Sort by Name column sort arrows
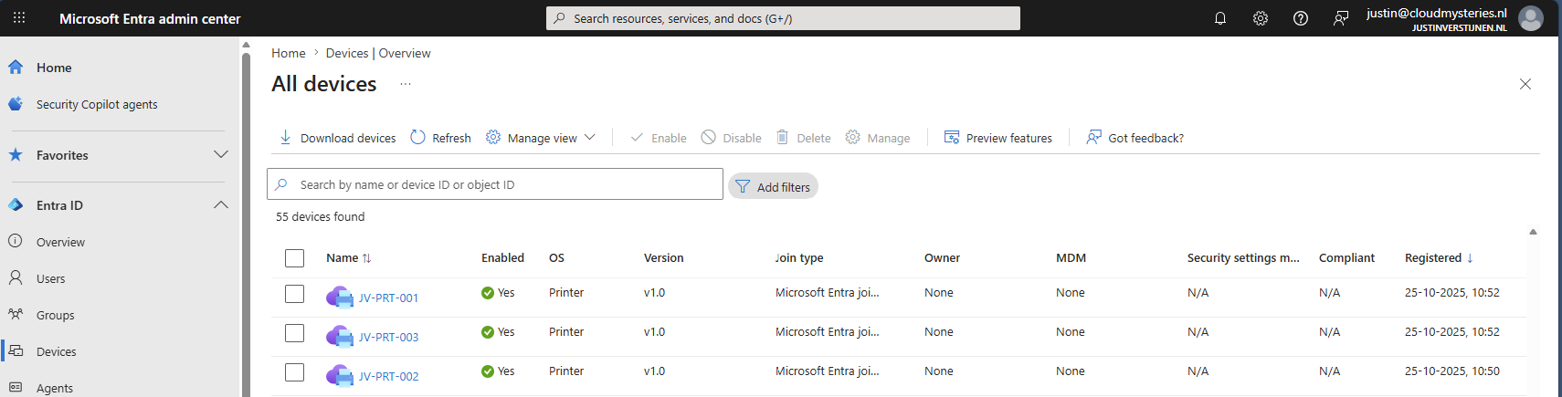The image size is (1562, 397). coord(366,258)
